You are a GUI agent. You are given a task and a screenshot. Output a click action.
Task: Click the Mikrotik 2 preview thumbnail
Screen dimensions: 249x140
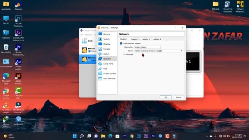click(193, 61)
